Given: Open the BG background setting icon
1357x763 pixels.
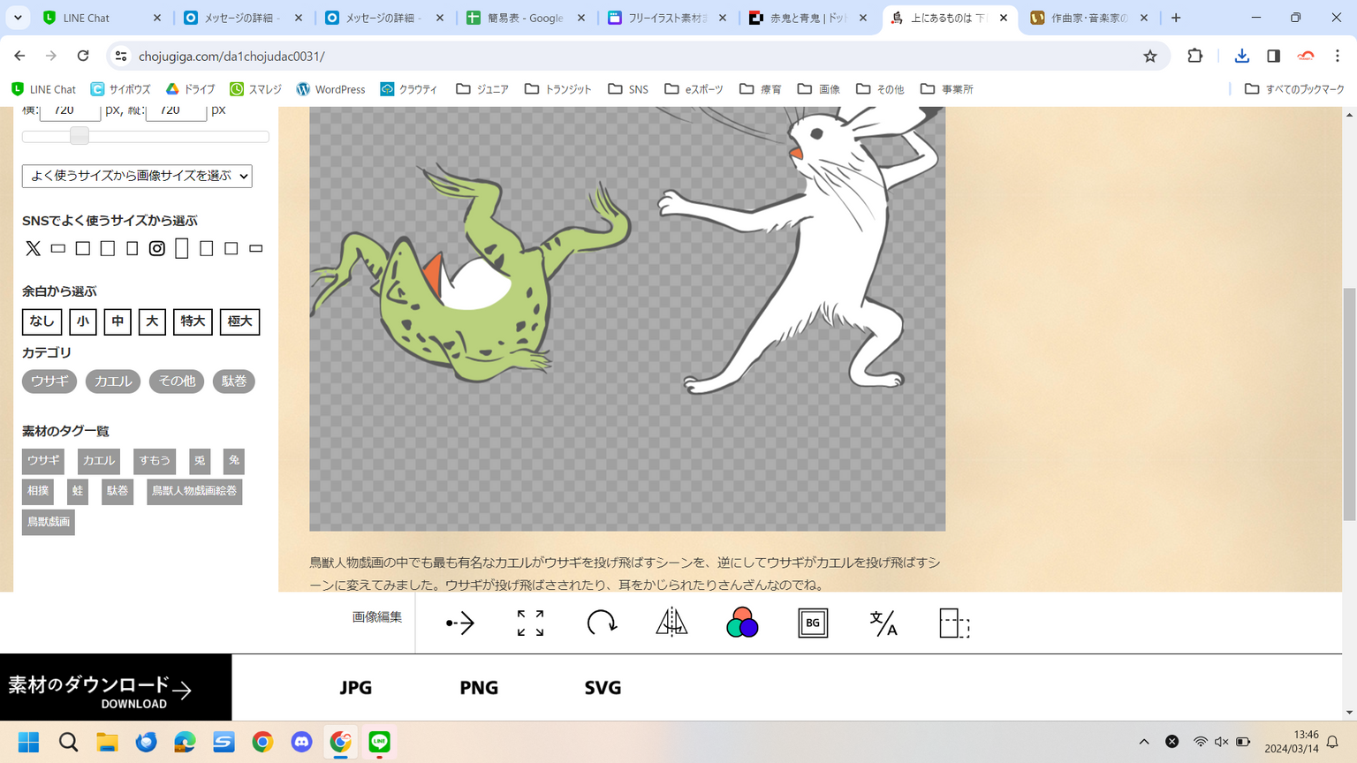Looking at the screenshot, I should (x=813, y=623).
